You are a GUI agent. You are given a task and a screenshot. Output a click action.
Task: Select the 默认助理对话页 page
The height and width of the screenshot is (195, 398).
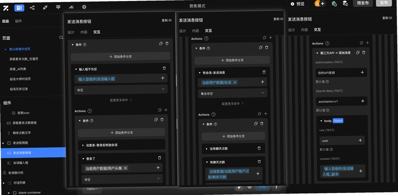tap(20, 49)
